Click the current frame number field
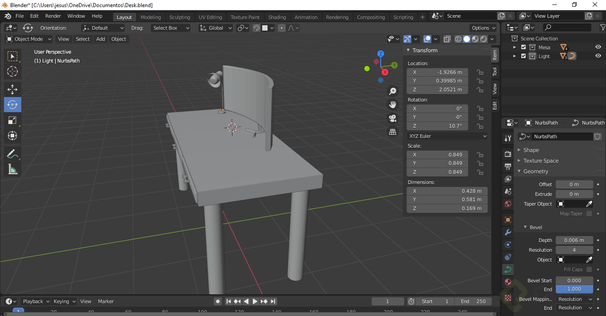Viewport: 606px width, 316px height. point(387,301)
